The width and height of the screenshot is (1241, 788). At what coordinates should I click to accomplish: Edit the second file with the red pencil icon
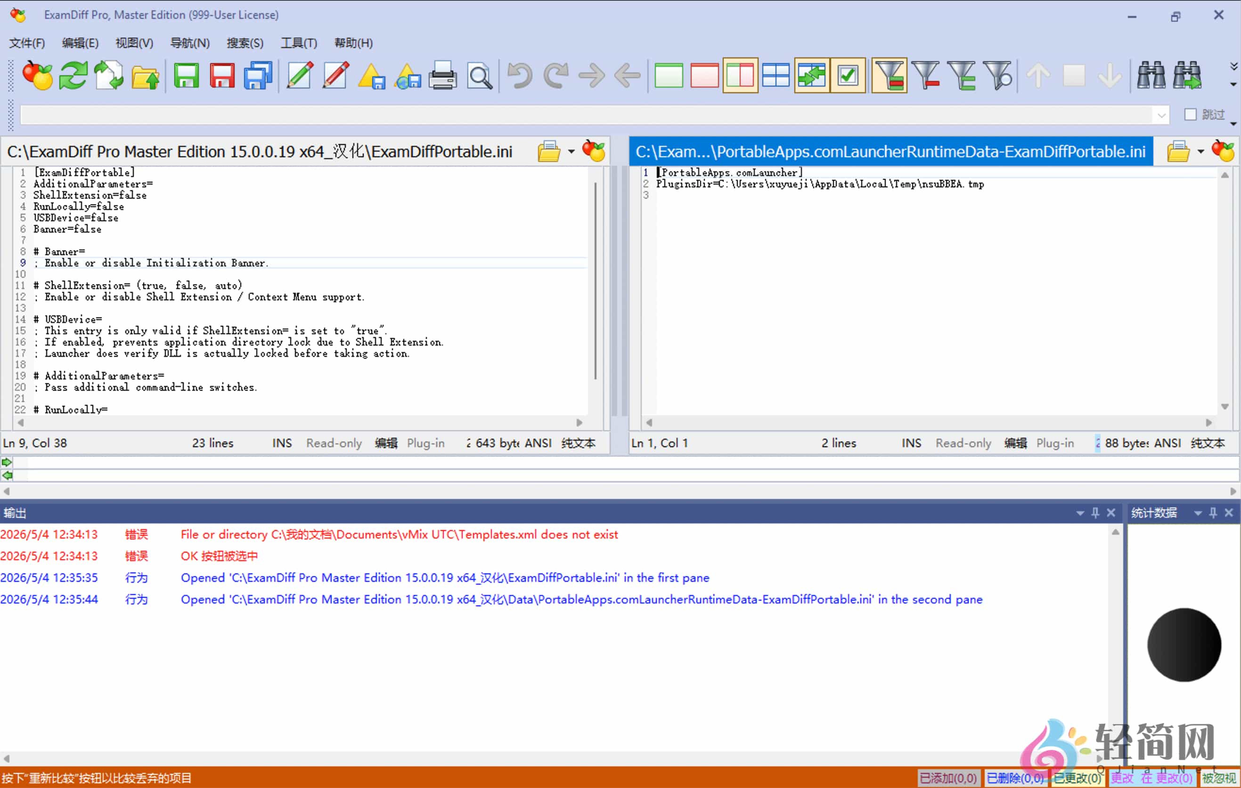pos(336,76)
